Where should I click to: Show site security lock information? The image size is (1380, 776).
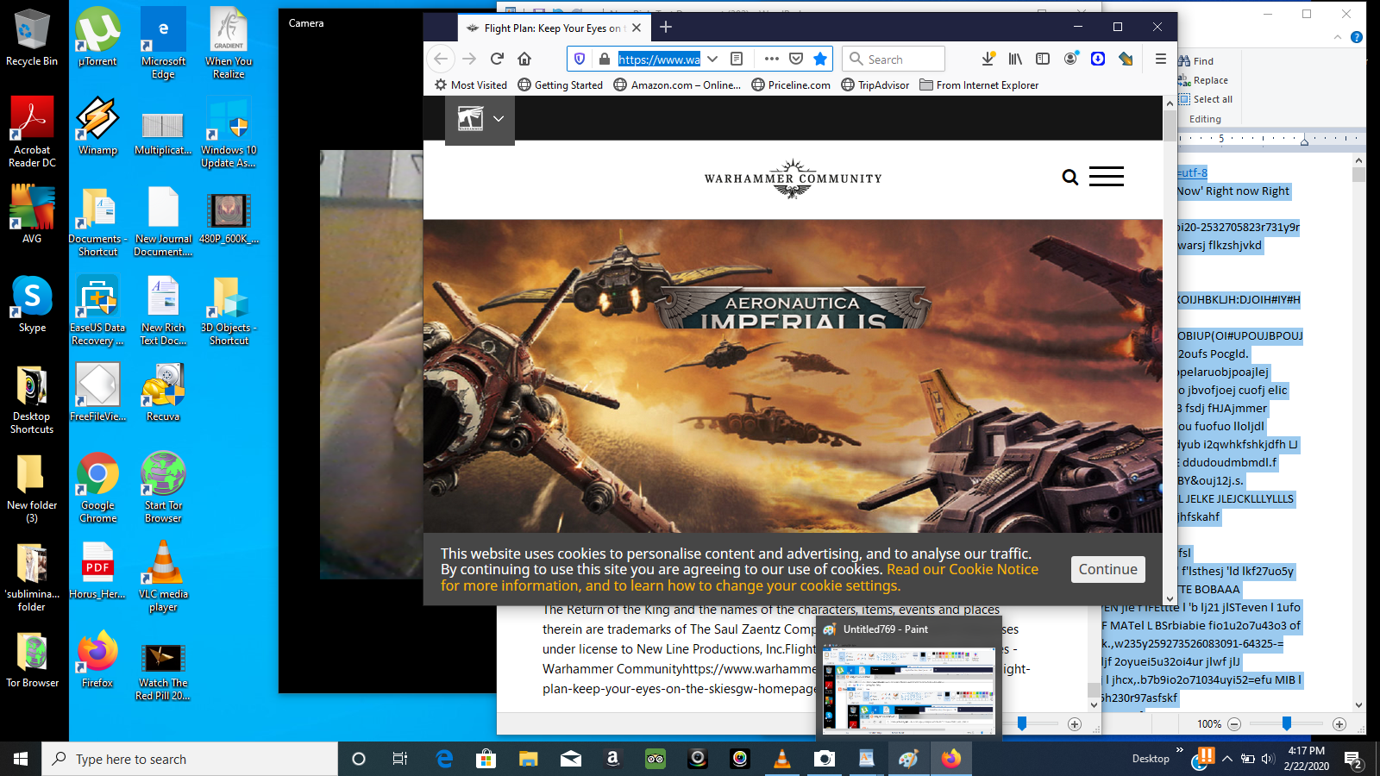pos(605,59)
